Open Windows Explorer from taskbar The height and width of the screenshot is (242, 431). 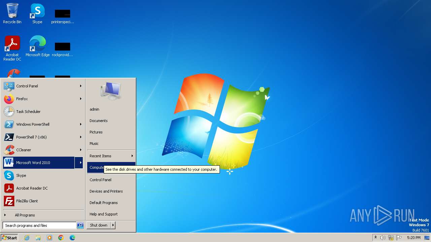38,238
